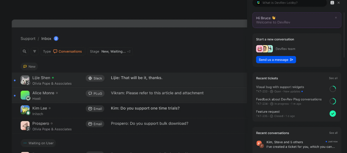The height and width of the screenshot is (153, 347).
Task: Open the user profile icon in the widget header
Action: pos(332,3)
